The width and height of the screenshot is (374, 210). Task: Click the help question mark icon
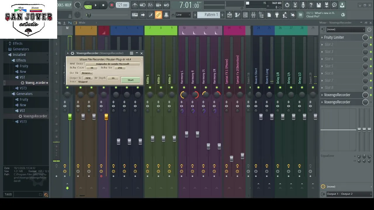click(x=311, y=5)
